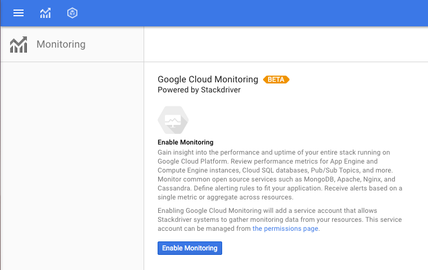Viewport: 428px width, 270px height.
Task: Click the blank header strip above the content
Action: 285,44
